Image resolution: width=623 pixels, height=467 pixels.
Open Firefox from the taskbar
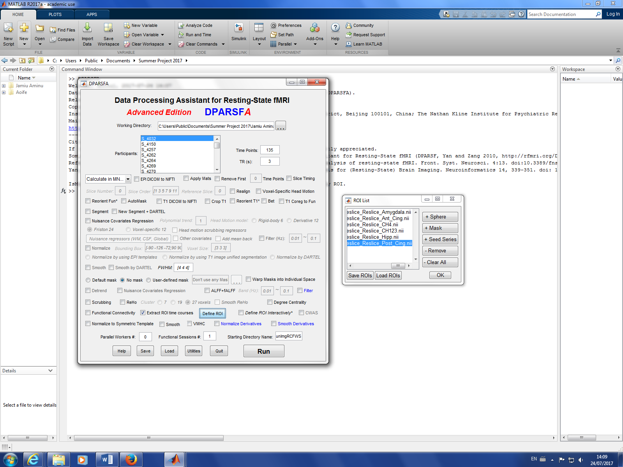[x=131, y=460]
